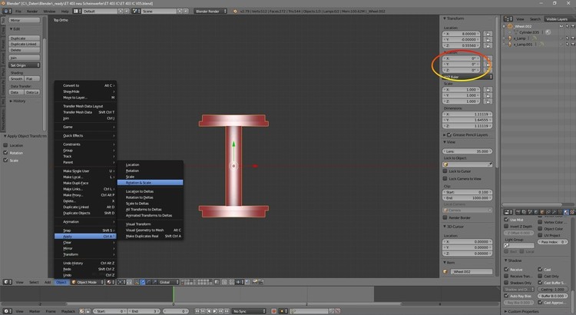Open the Blender Render engine dropdown
This screenshot has height=315, width=576.
pos(210,11)
